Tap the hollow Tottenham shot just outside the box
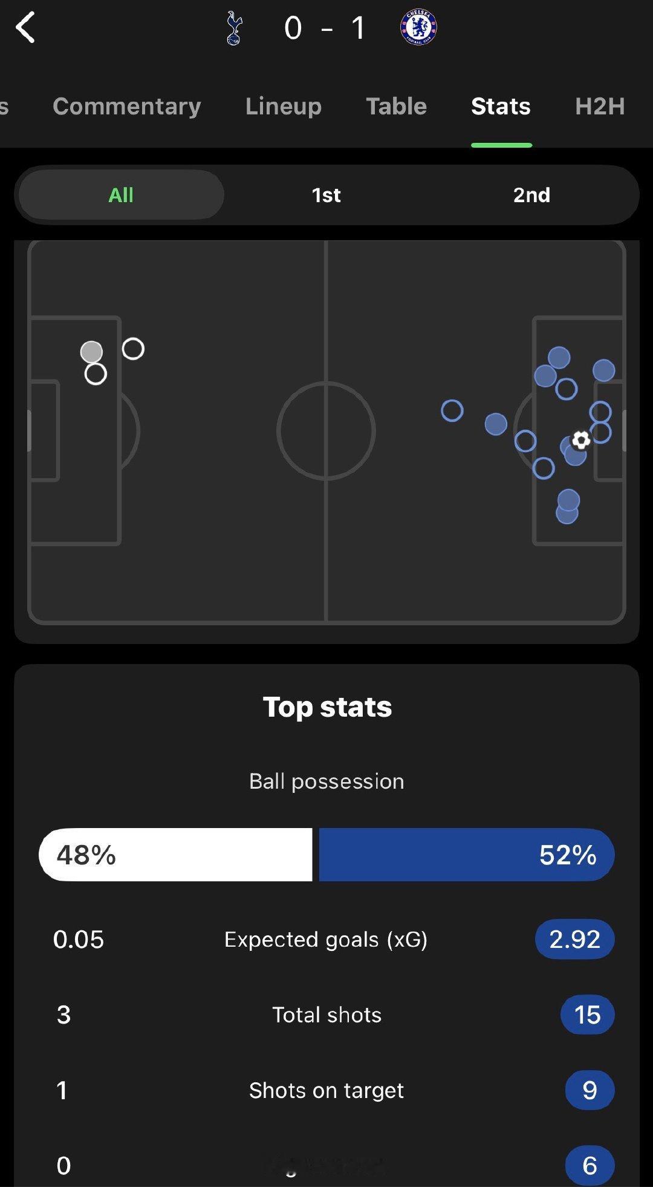 [x=133, y=349]
